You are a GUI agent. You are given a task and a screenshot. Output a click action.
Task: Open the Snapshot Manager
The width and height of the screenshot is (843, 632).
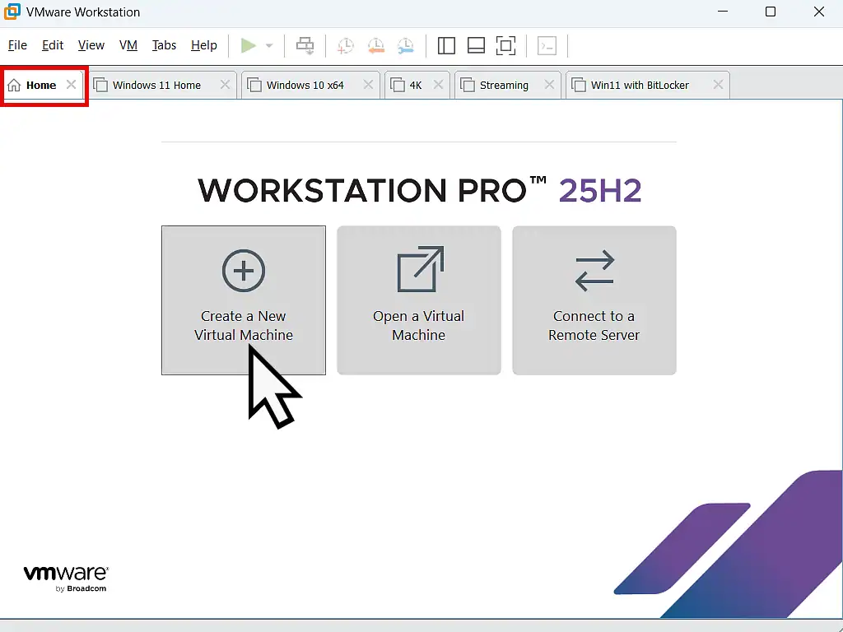406,45
